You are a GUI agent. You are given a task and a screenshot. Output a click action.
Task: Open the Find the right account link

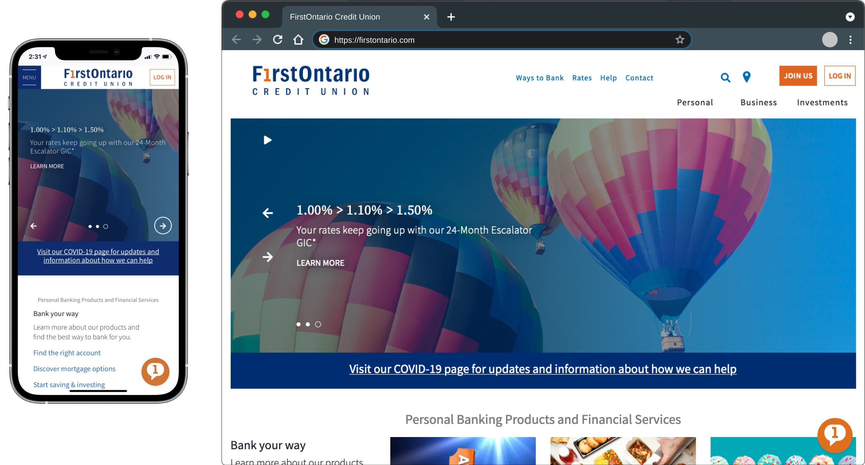(67, 353)
